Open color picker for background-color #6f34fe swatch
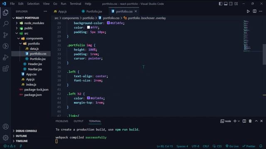The image size is (266, 149). coord(108,23)
